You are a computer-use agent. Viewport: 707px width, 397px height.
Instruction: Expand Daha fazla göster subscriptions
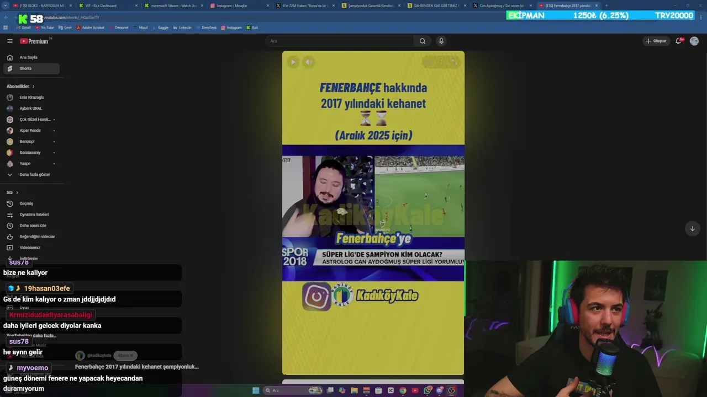tap(31, 175)
